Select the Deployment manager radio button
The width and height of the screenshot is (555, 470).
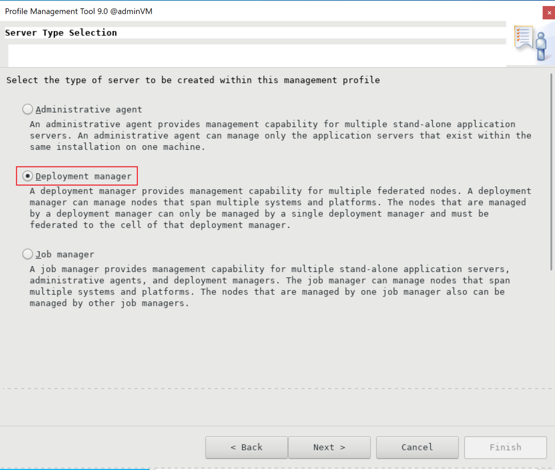pos(28,176)
